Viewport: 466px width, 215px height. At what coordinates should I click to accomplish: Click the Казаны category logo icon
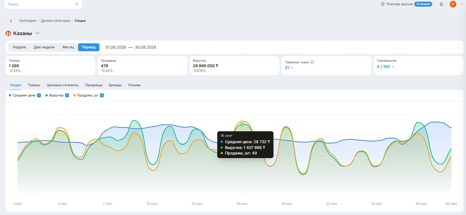pyautogui.click(x=8, y=34)
